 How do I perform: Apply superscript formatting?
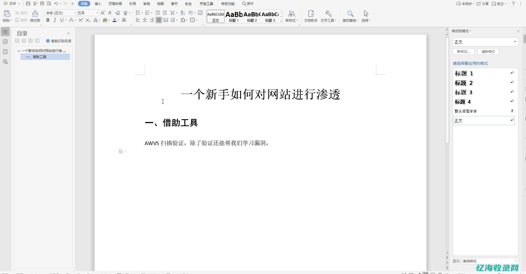tap(81, 20)
